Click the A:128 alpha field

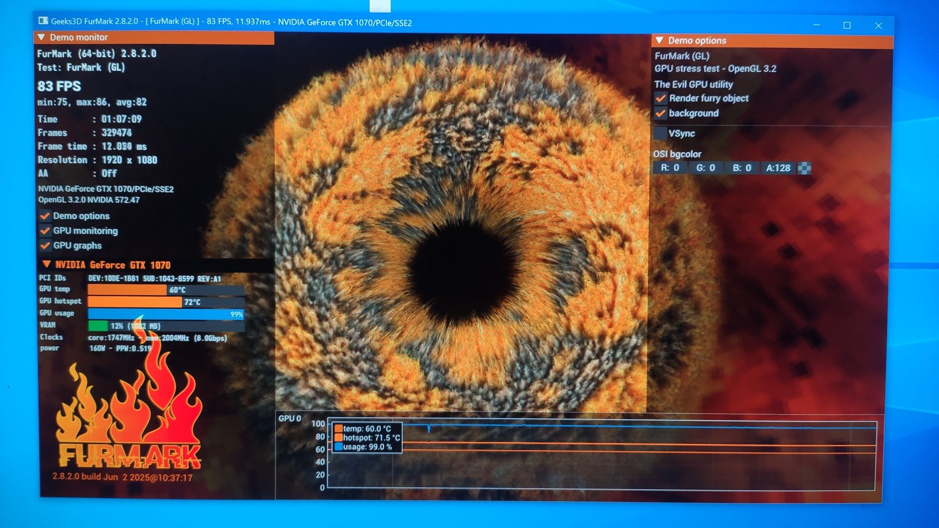point(778,168)
